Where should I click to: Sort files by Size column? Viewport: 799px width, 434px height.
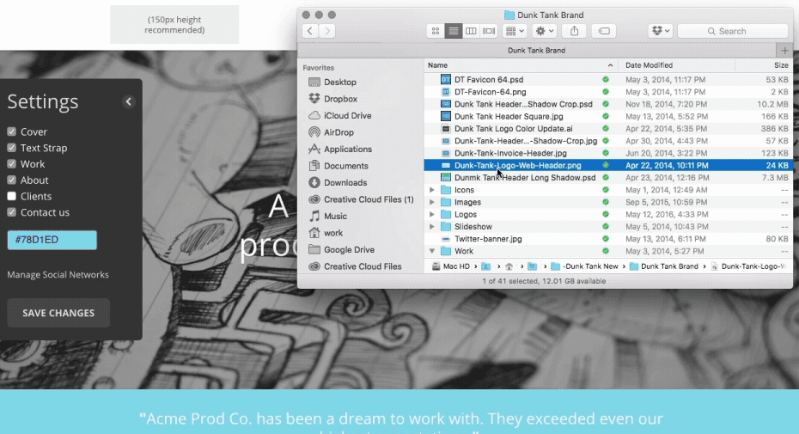tap(765, 65)
